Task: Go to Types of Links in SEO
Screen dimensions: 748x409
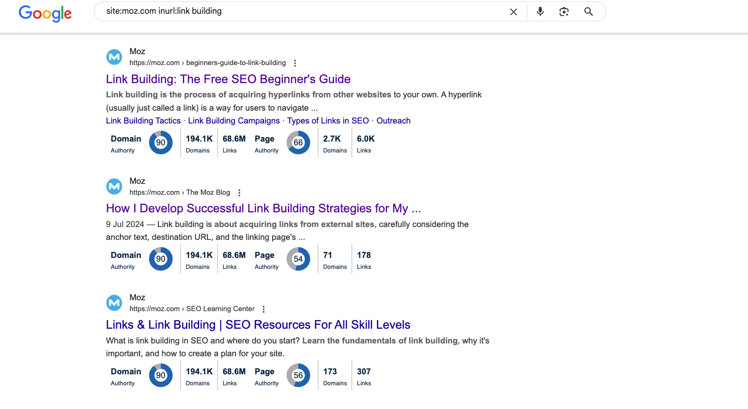Action: pos(328,121)
